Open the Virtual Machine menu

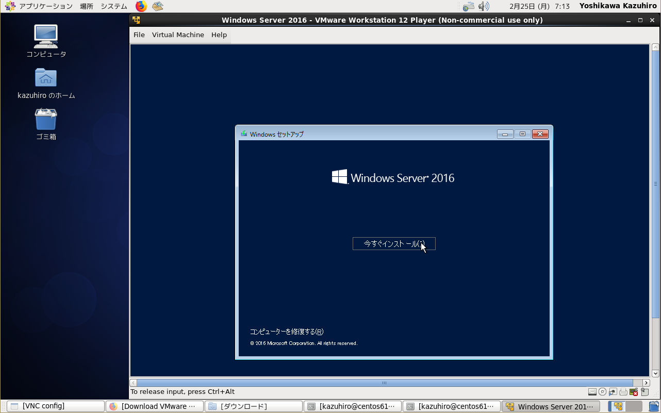(178, 35)
